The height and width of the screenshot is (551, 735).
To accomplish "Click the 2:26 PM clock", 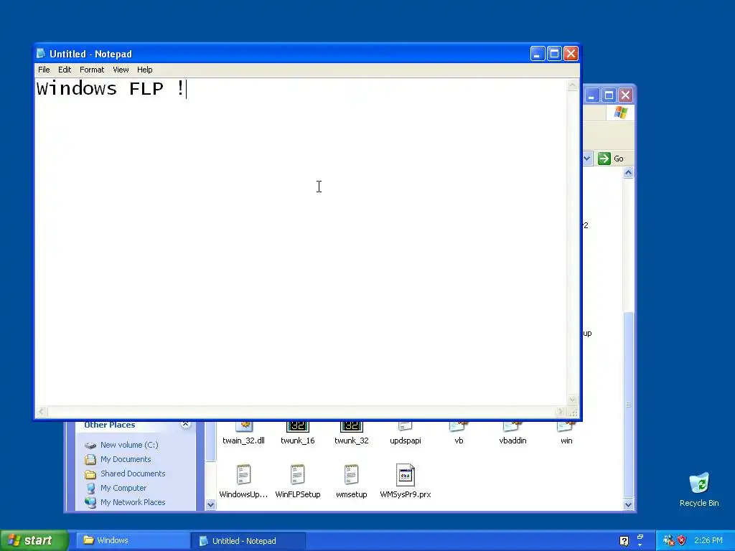I will (x=708, y=541).
